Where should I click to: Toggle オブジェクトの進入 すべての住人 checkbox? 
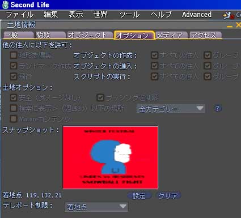[x=154, y=66]
